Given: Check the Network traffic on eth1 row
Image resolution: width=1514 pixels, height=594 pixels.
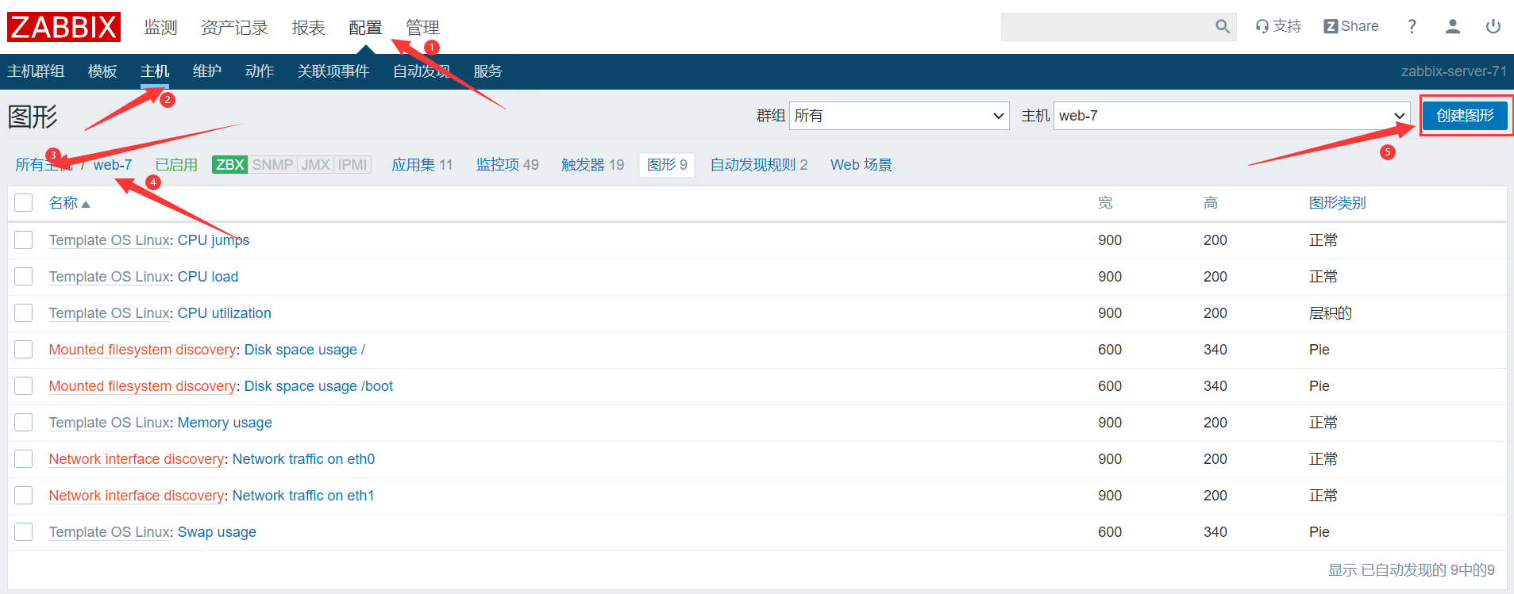Looking at the screenshot, I should [24, 496].
